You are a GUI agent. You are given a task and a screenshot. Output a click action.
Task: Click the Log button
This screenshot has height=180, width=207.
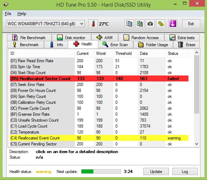tap(185, 171)
